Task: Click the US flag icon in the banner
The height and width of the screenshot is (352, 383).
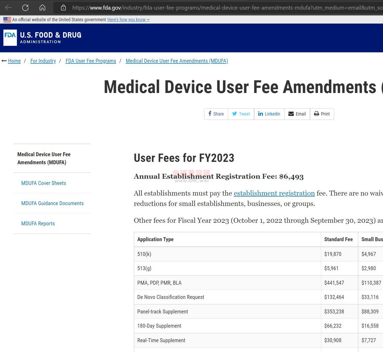Action: click(x=7, y=20)
